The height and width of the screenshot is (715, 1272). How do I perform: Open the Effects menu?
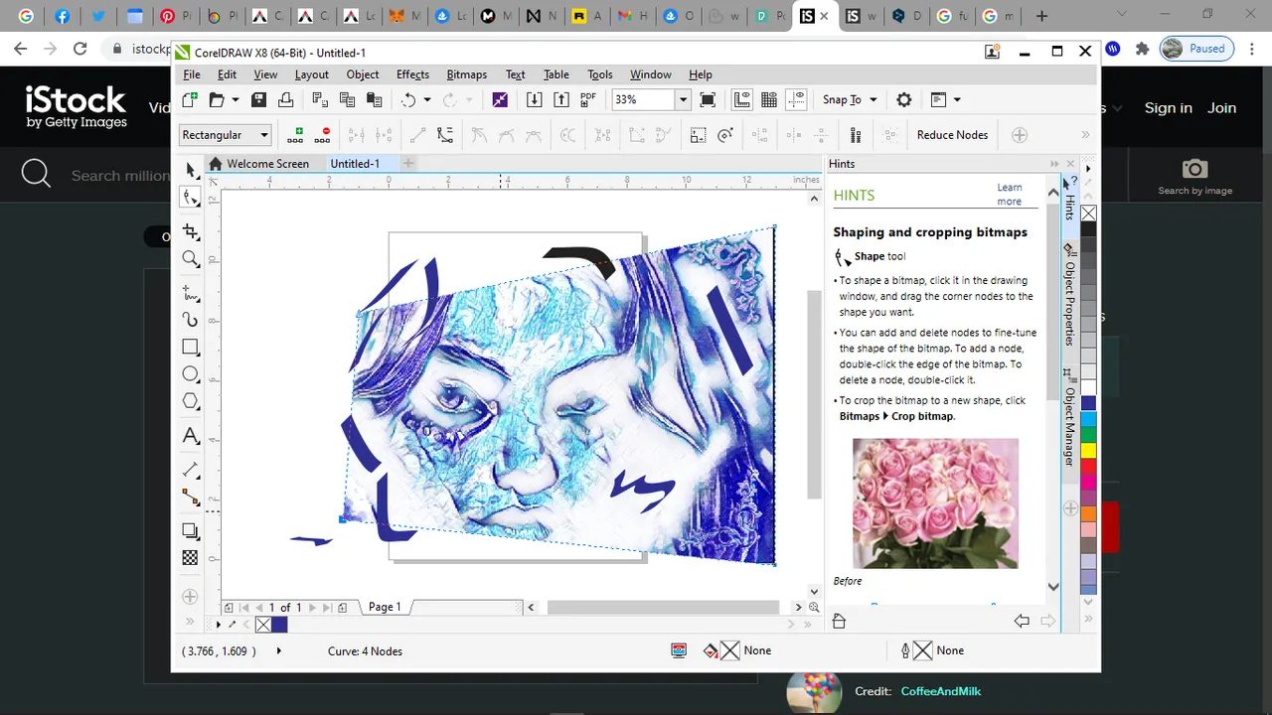(412, 74)
